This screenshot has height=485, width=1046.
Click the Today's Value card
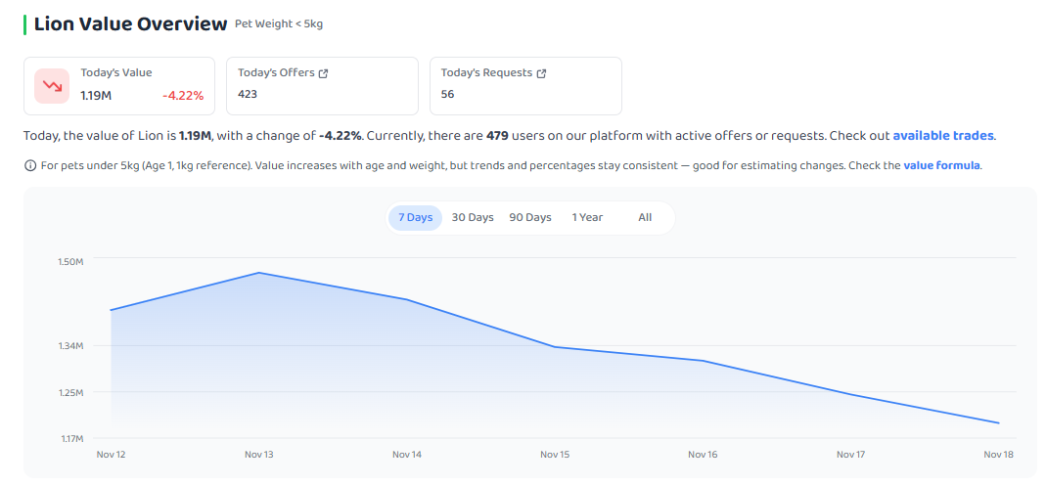pyautogui.click(x=119, y=86)
